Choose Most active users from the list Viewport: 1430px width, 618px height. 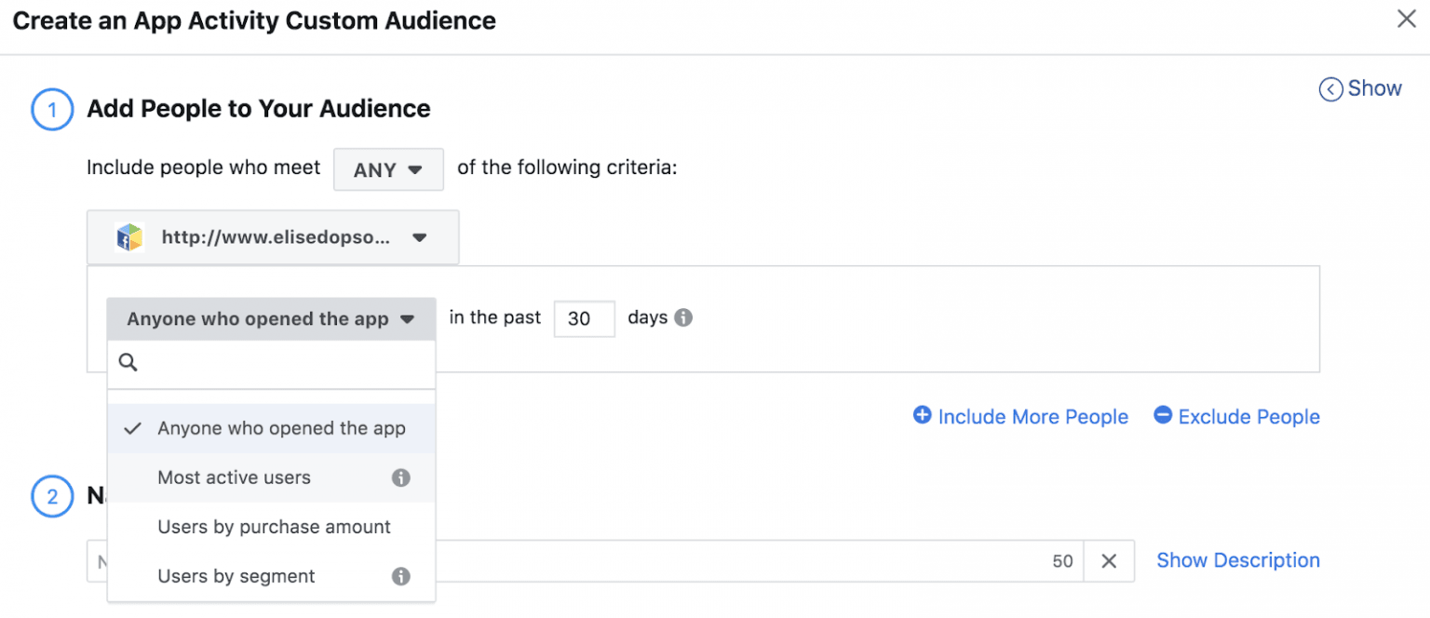coord(235,478)
